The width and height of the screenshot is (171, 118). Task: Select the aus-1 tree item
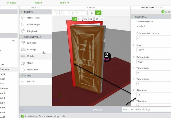tap(2, 103)
